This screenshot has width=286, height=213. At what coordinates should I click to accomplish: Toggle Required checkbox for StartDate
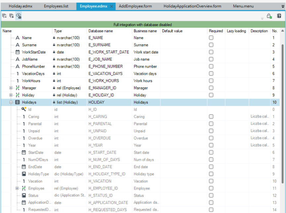(x=211, y=152)
